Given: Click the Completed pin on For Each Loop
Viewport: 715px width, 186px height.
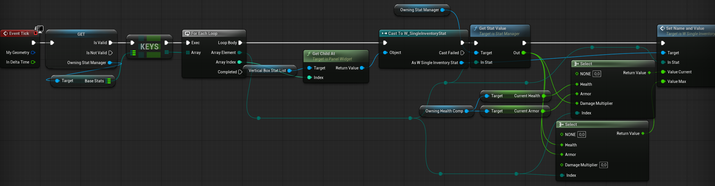Looking at the screenshot, I should (x=240, y=72).
